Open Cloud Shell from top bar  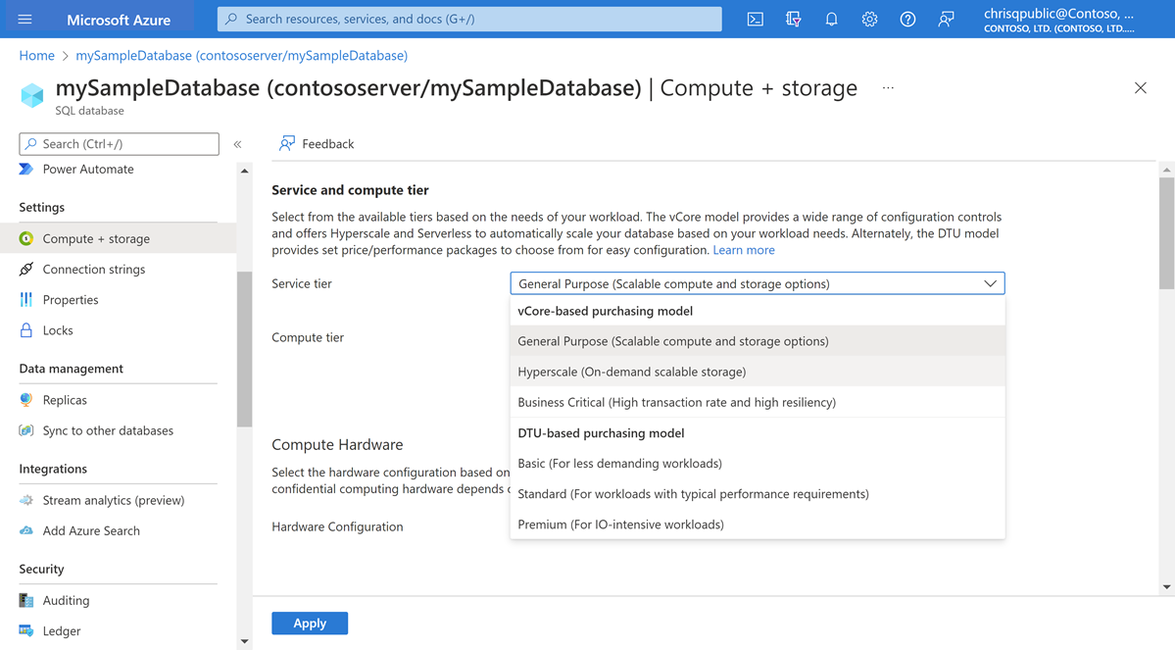(755, 20)
